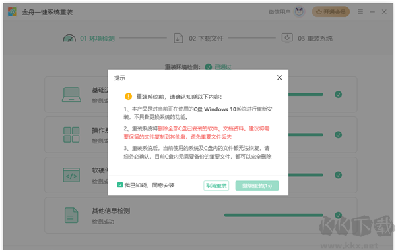Click the 02 下载文件 download icon
The image size is (396, 250).
[178, 38]
